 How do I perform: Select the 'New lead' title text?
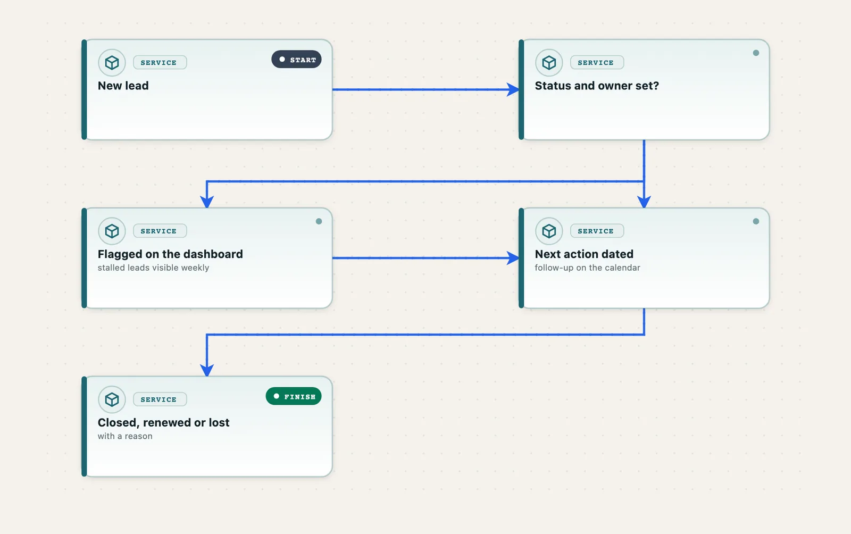click(x=123, y=86)
